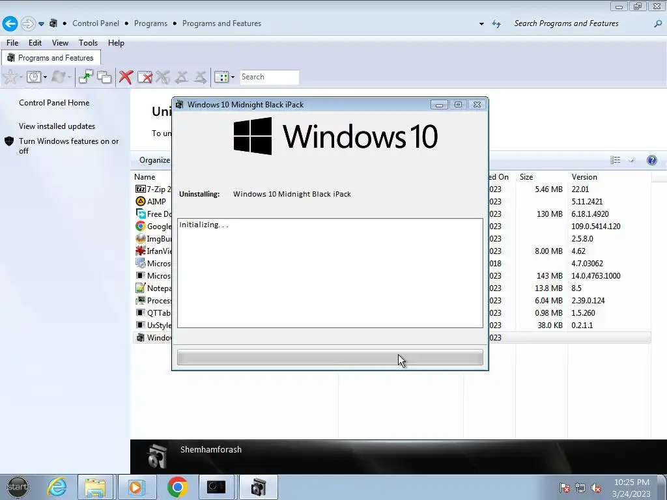Click the forward navigation arrow

(x=27, y=23)
